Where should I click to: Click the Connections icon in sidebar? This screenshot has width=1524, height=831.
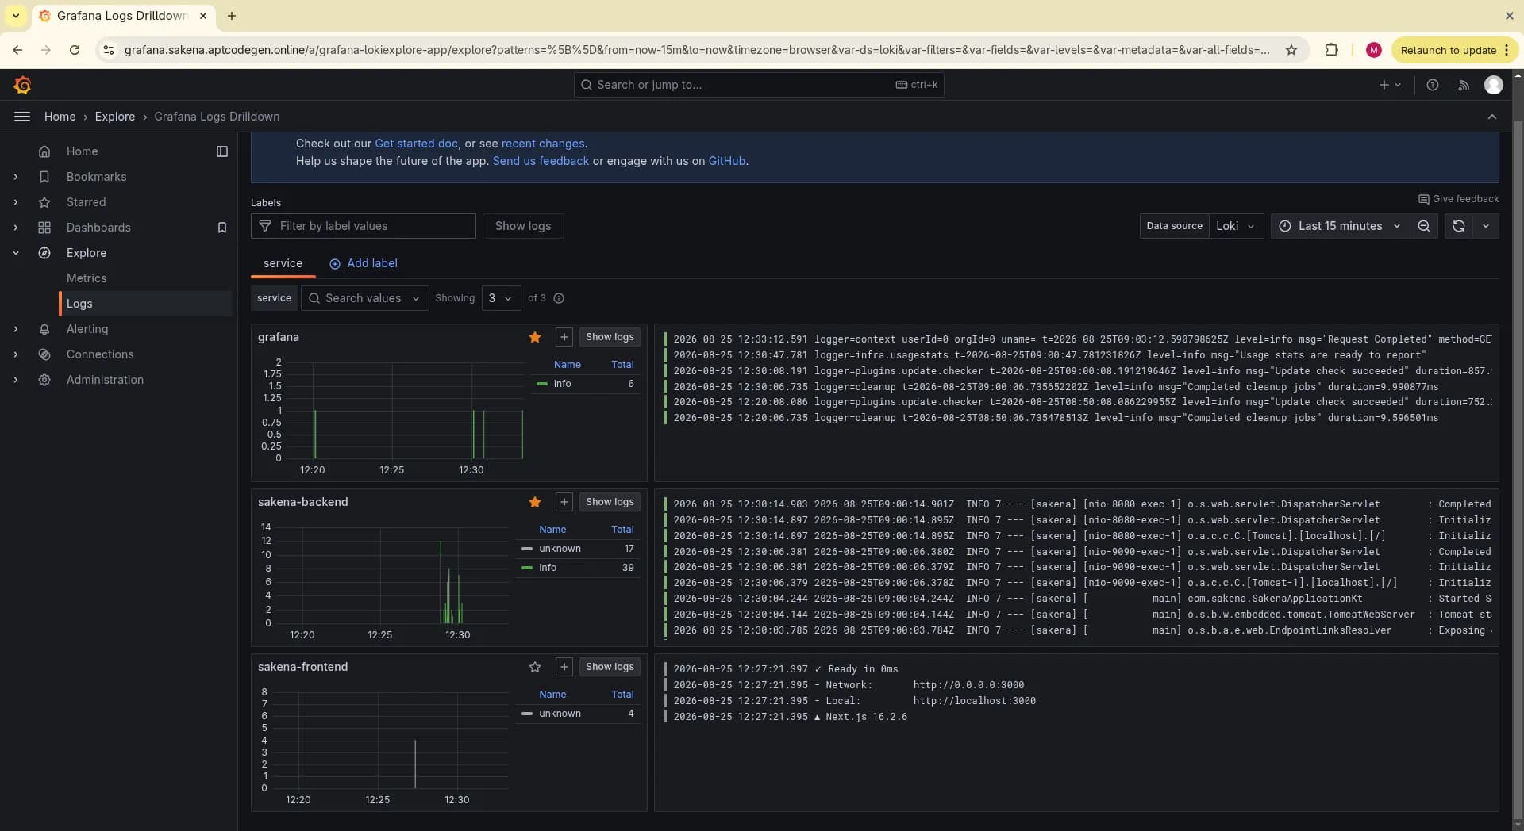click(44, 354)
